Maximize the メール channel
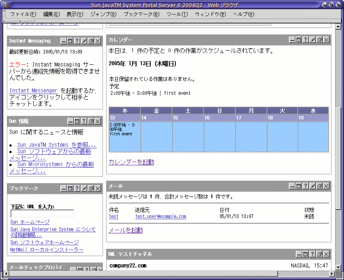The width and height of the screenshot is (344, 280). coord(299,186)
